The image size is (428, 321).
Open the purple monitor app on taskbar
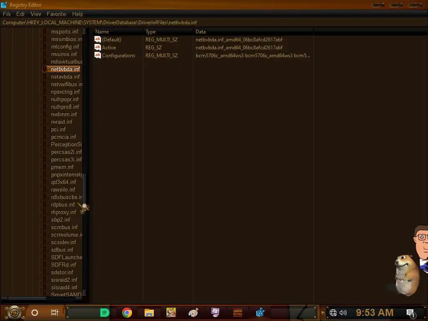215,313
